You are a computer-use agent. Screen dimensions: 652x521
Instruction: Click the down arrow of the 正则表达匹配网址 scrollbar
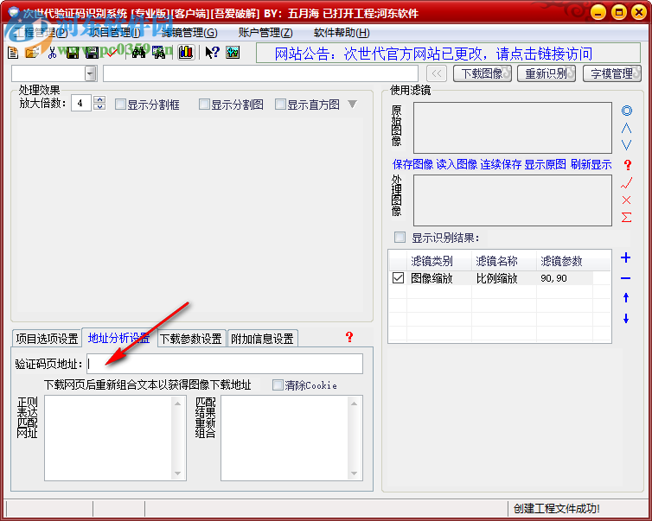click(x=177, y=473)
